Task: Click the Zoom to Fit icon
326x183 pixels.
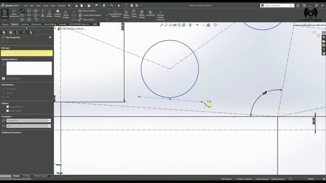Action: pos(161,25)
